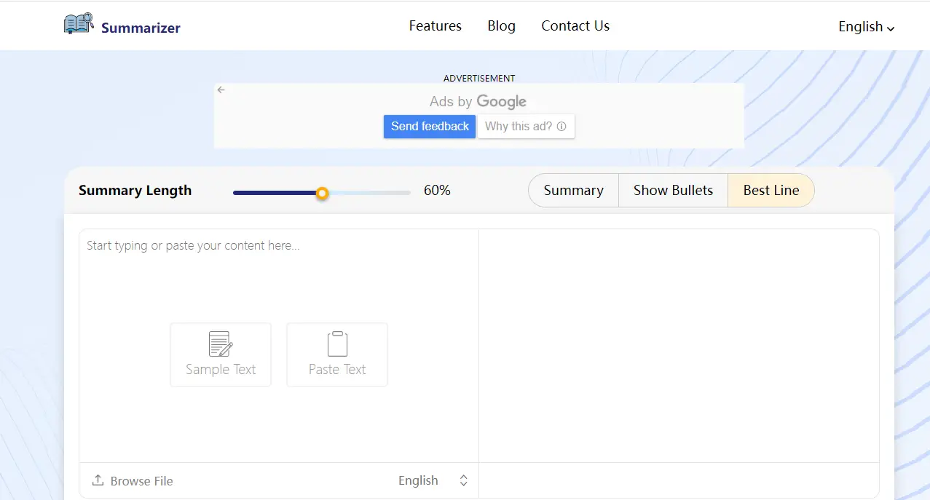Image resolution: width=930 pixels, height=500 pixels.
Task: Click the Sample Text document icon
Action: click(220, 344)
